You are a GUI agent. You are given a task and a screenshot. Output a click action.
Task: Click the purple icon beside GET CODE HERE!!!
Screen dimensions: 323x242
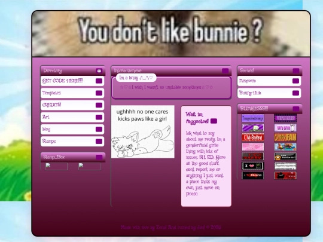99,81
